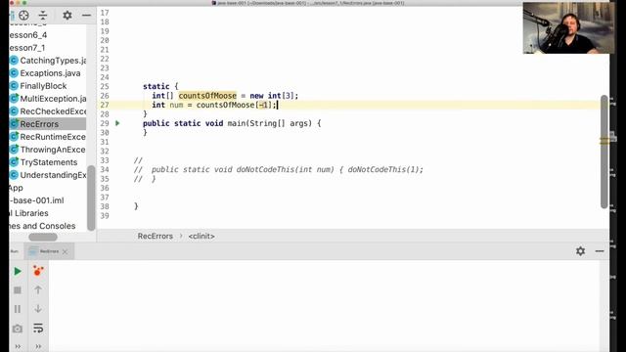The width and height of the screenshot is (626, 352).
Task: Click the editor vertical scrollbar
Action: (604, 152)
